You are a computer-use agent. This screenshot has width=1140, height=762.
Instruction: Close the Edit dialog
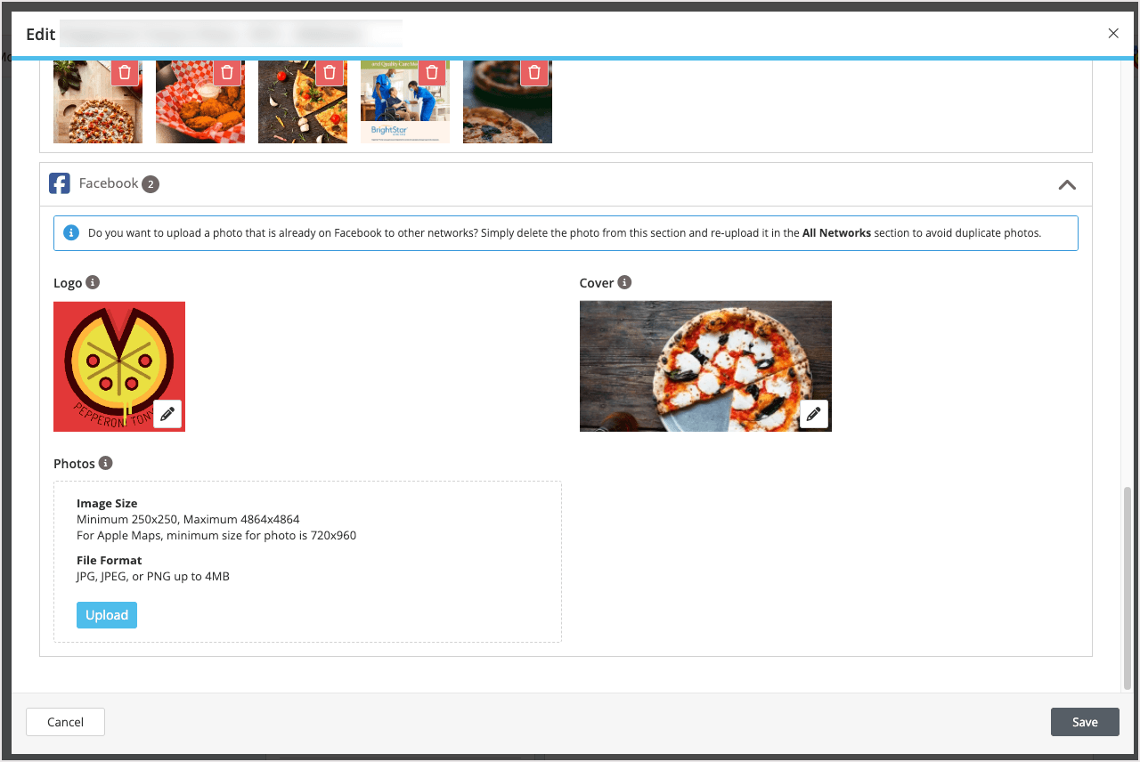click(1112, 33)
